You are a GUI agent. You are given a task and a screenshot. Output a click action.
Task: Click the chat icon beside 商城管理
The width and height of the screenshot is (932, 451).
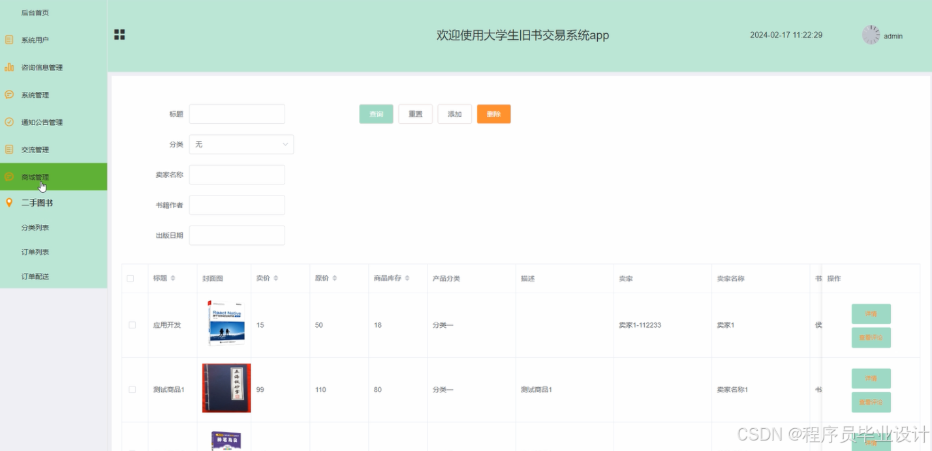[9, 177]
